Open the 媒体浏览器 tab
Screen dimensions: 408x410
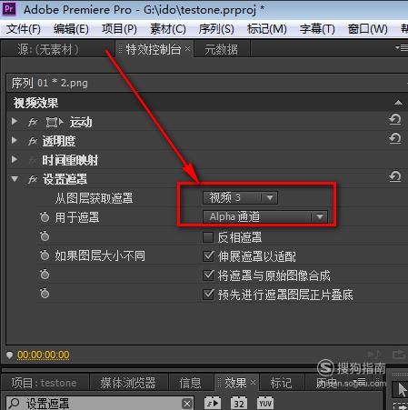[128, 383]
